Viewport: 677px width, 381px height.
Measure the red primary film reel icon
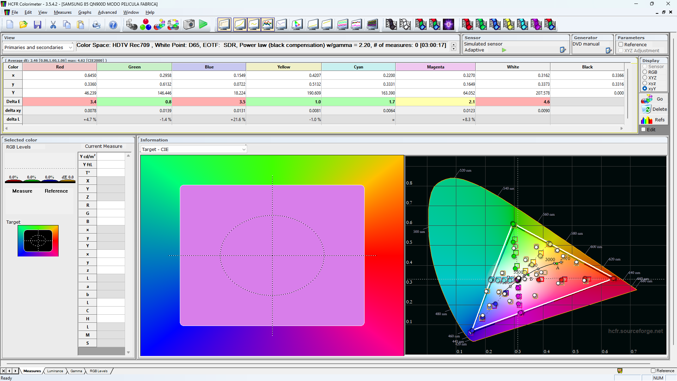[x=468, y=24]
